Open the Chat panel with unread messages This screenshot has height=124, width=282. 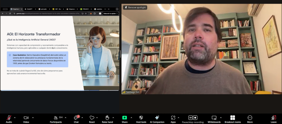[x=76, y=118]
